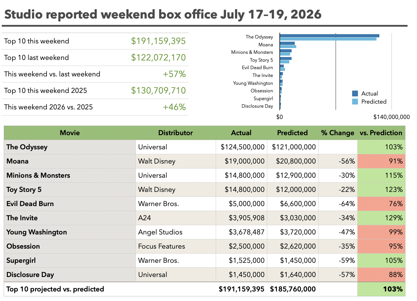Select the Distributor column header
This screenshot has height=301, width=417.
click(175, 133)
